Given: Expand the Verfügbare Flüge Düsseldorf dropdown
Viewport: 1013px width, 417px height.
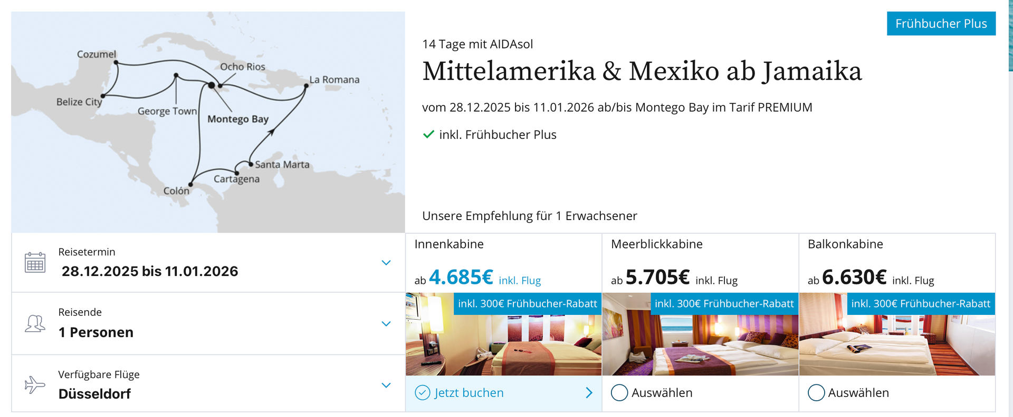Looking at the screenshot, I should 386,385.
